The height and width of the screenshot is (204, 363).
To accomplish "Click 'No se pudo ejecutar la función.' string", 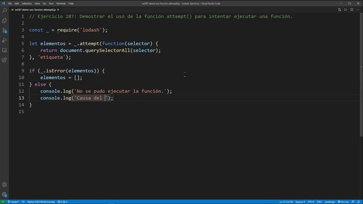I will pos(120,91).
